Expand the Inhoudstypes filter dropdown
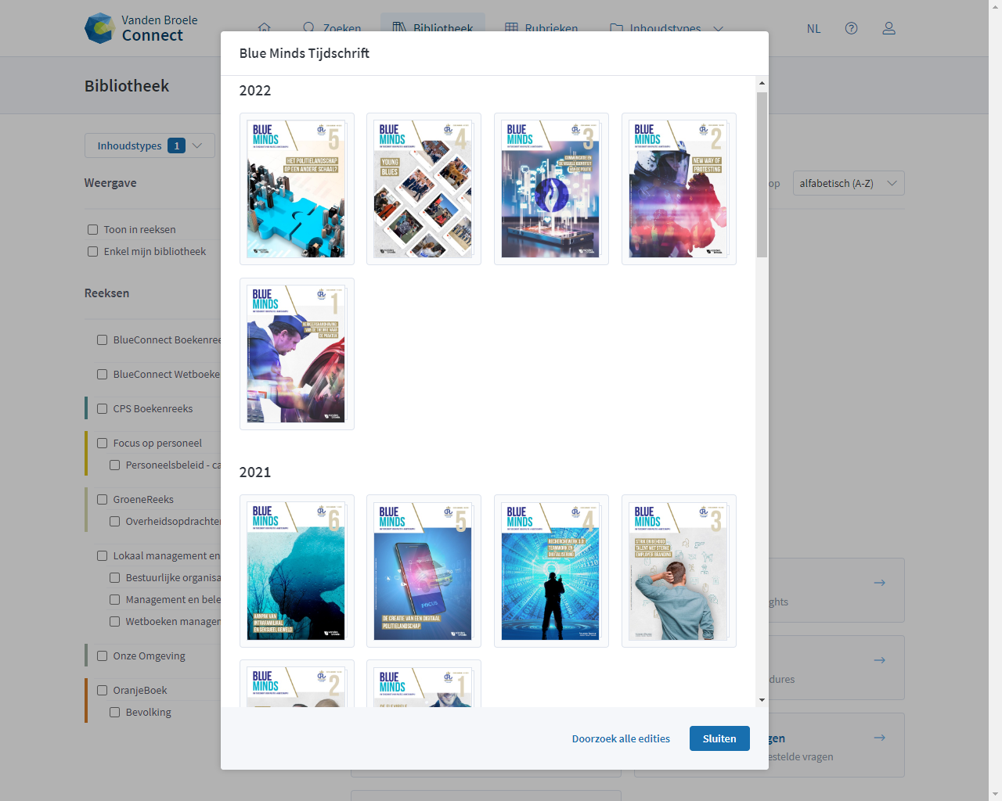 (x=150, y=145)
